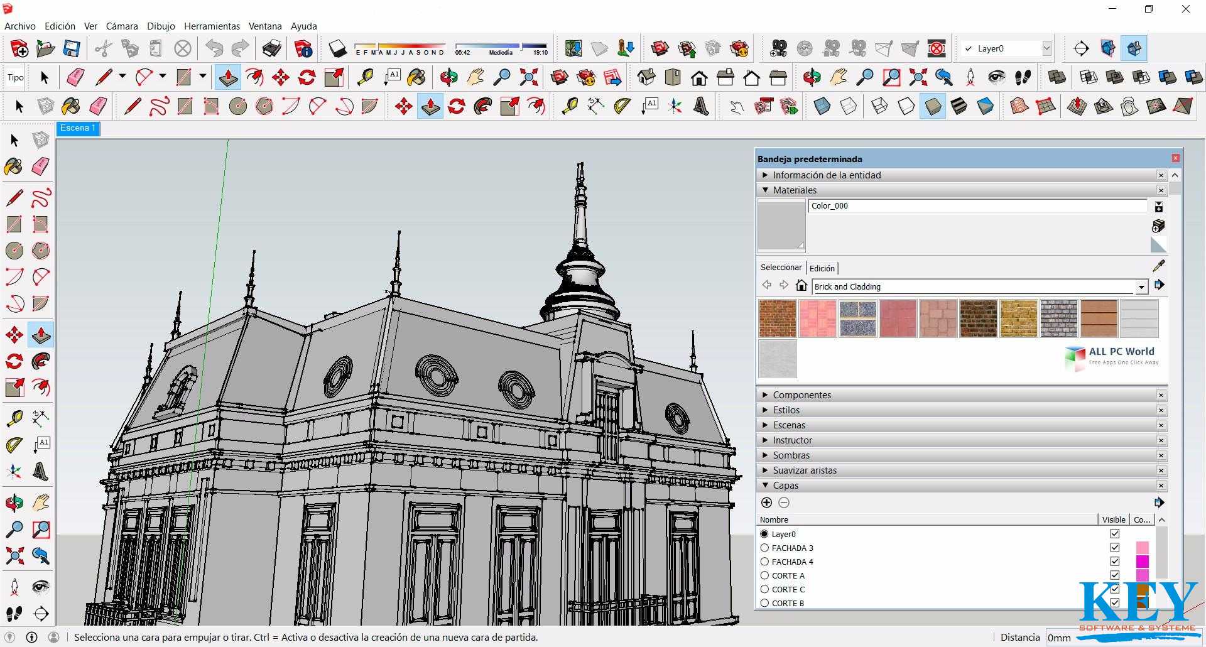Expand the Componentes panel

[765, 395]
